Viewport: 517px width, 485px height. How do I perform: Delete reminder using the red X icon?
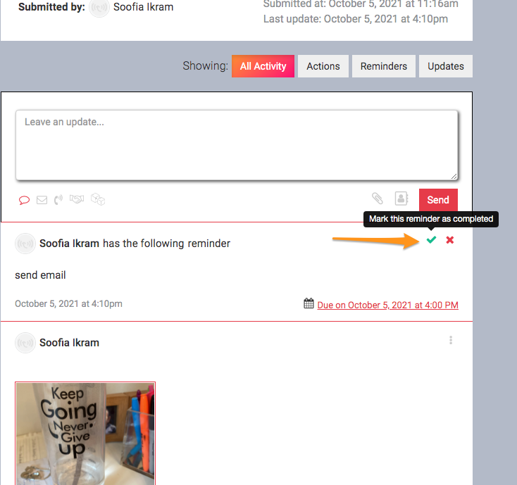pos(450,240)
